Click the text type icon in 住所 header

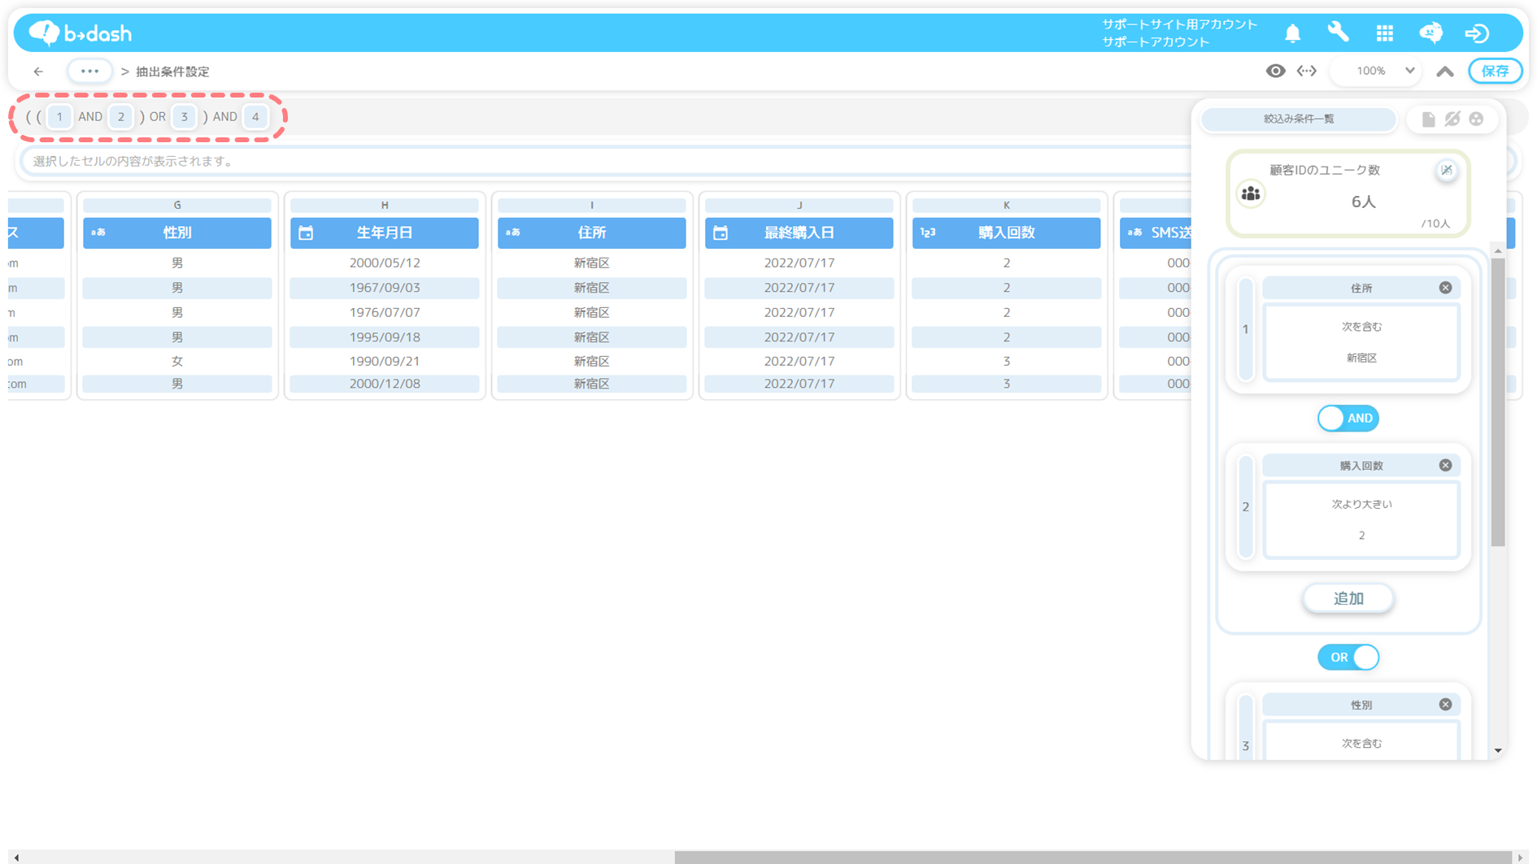pos(513,232)
